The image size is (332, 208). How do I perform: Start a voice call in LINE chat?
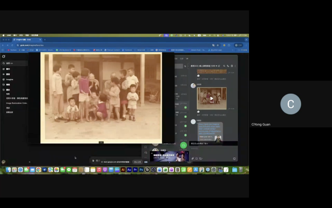point(228,66)
